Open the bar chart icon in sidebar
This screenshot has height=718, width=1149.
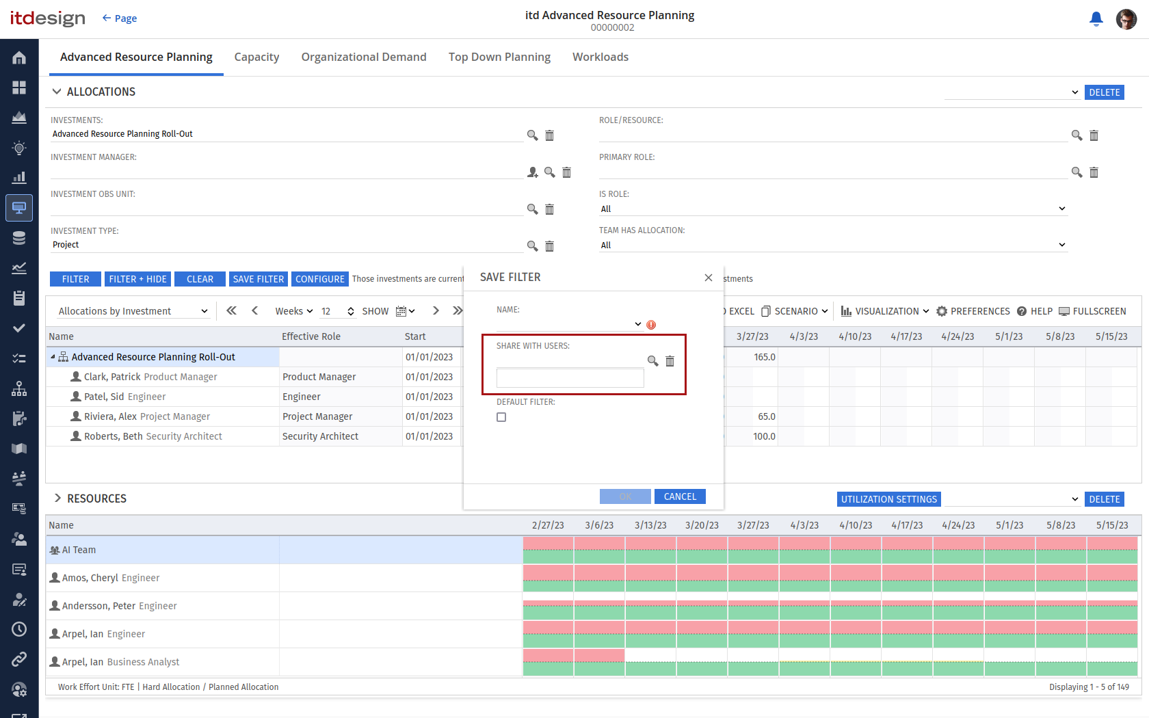pyautogui.click(x=19, y=178)
